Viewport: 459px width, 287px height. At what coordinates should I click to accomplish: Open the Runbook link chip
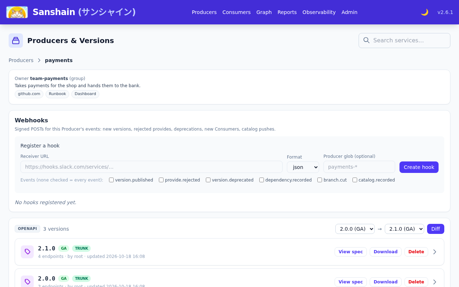point(57,94)
